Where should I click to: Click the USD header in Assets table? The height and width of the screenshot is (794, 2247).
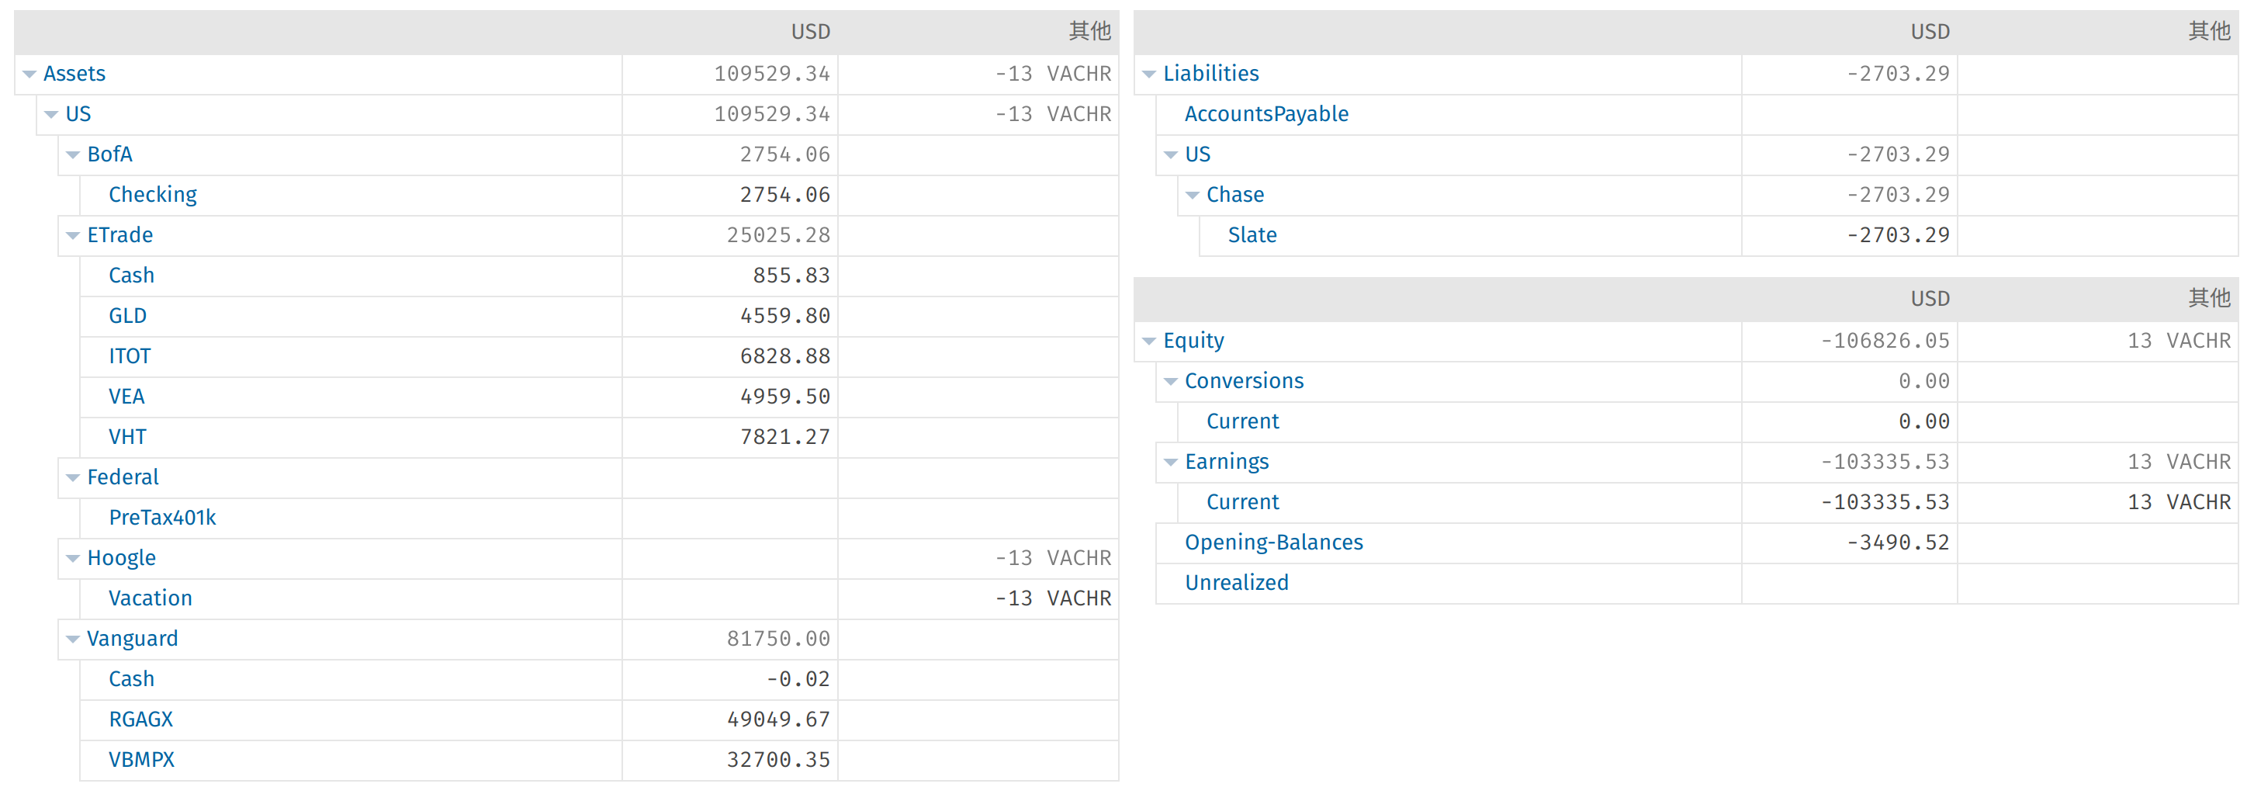810,33
